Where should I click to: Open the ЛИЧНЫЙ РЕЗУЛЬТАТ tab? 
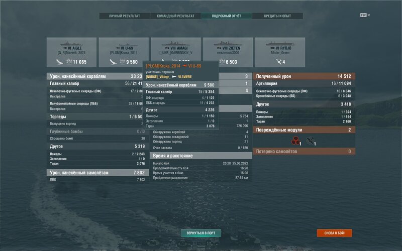click(x=124, y=16)
